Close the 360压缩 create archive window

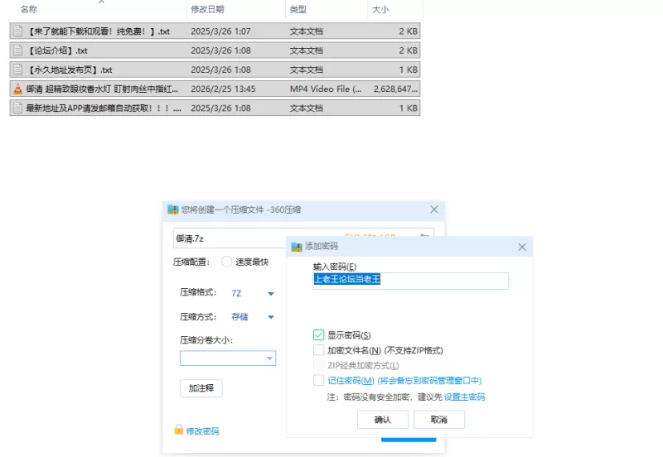pos(434,209)
